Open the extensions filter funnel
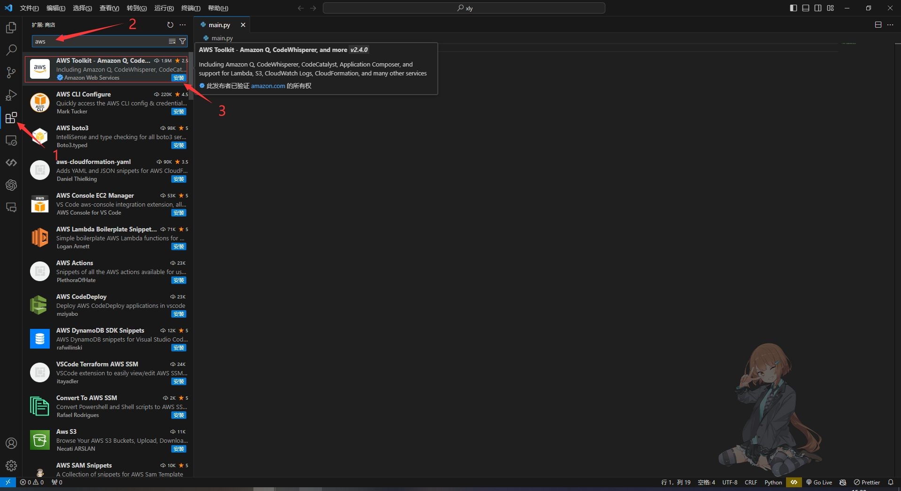Viewport: 901px width, 491px height. [x=183, y=41]
